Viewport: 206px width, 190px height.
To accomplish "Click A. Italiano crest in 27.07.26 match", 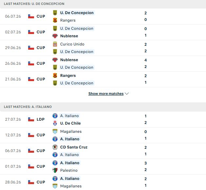I will click(55, 116).
